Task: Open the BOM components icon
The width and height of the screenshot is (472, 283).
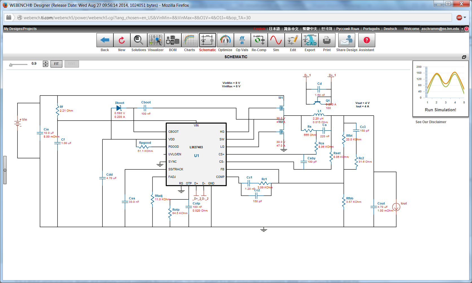Action: tap(173, 40)
